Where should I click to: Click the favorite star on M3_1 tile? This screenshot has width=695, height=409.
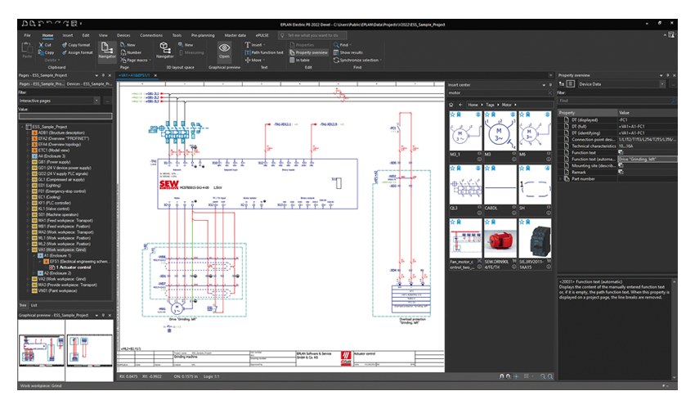pyautogui.click(x=452, y=115)
